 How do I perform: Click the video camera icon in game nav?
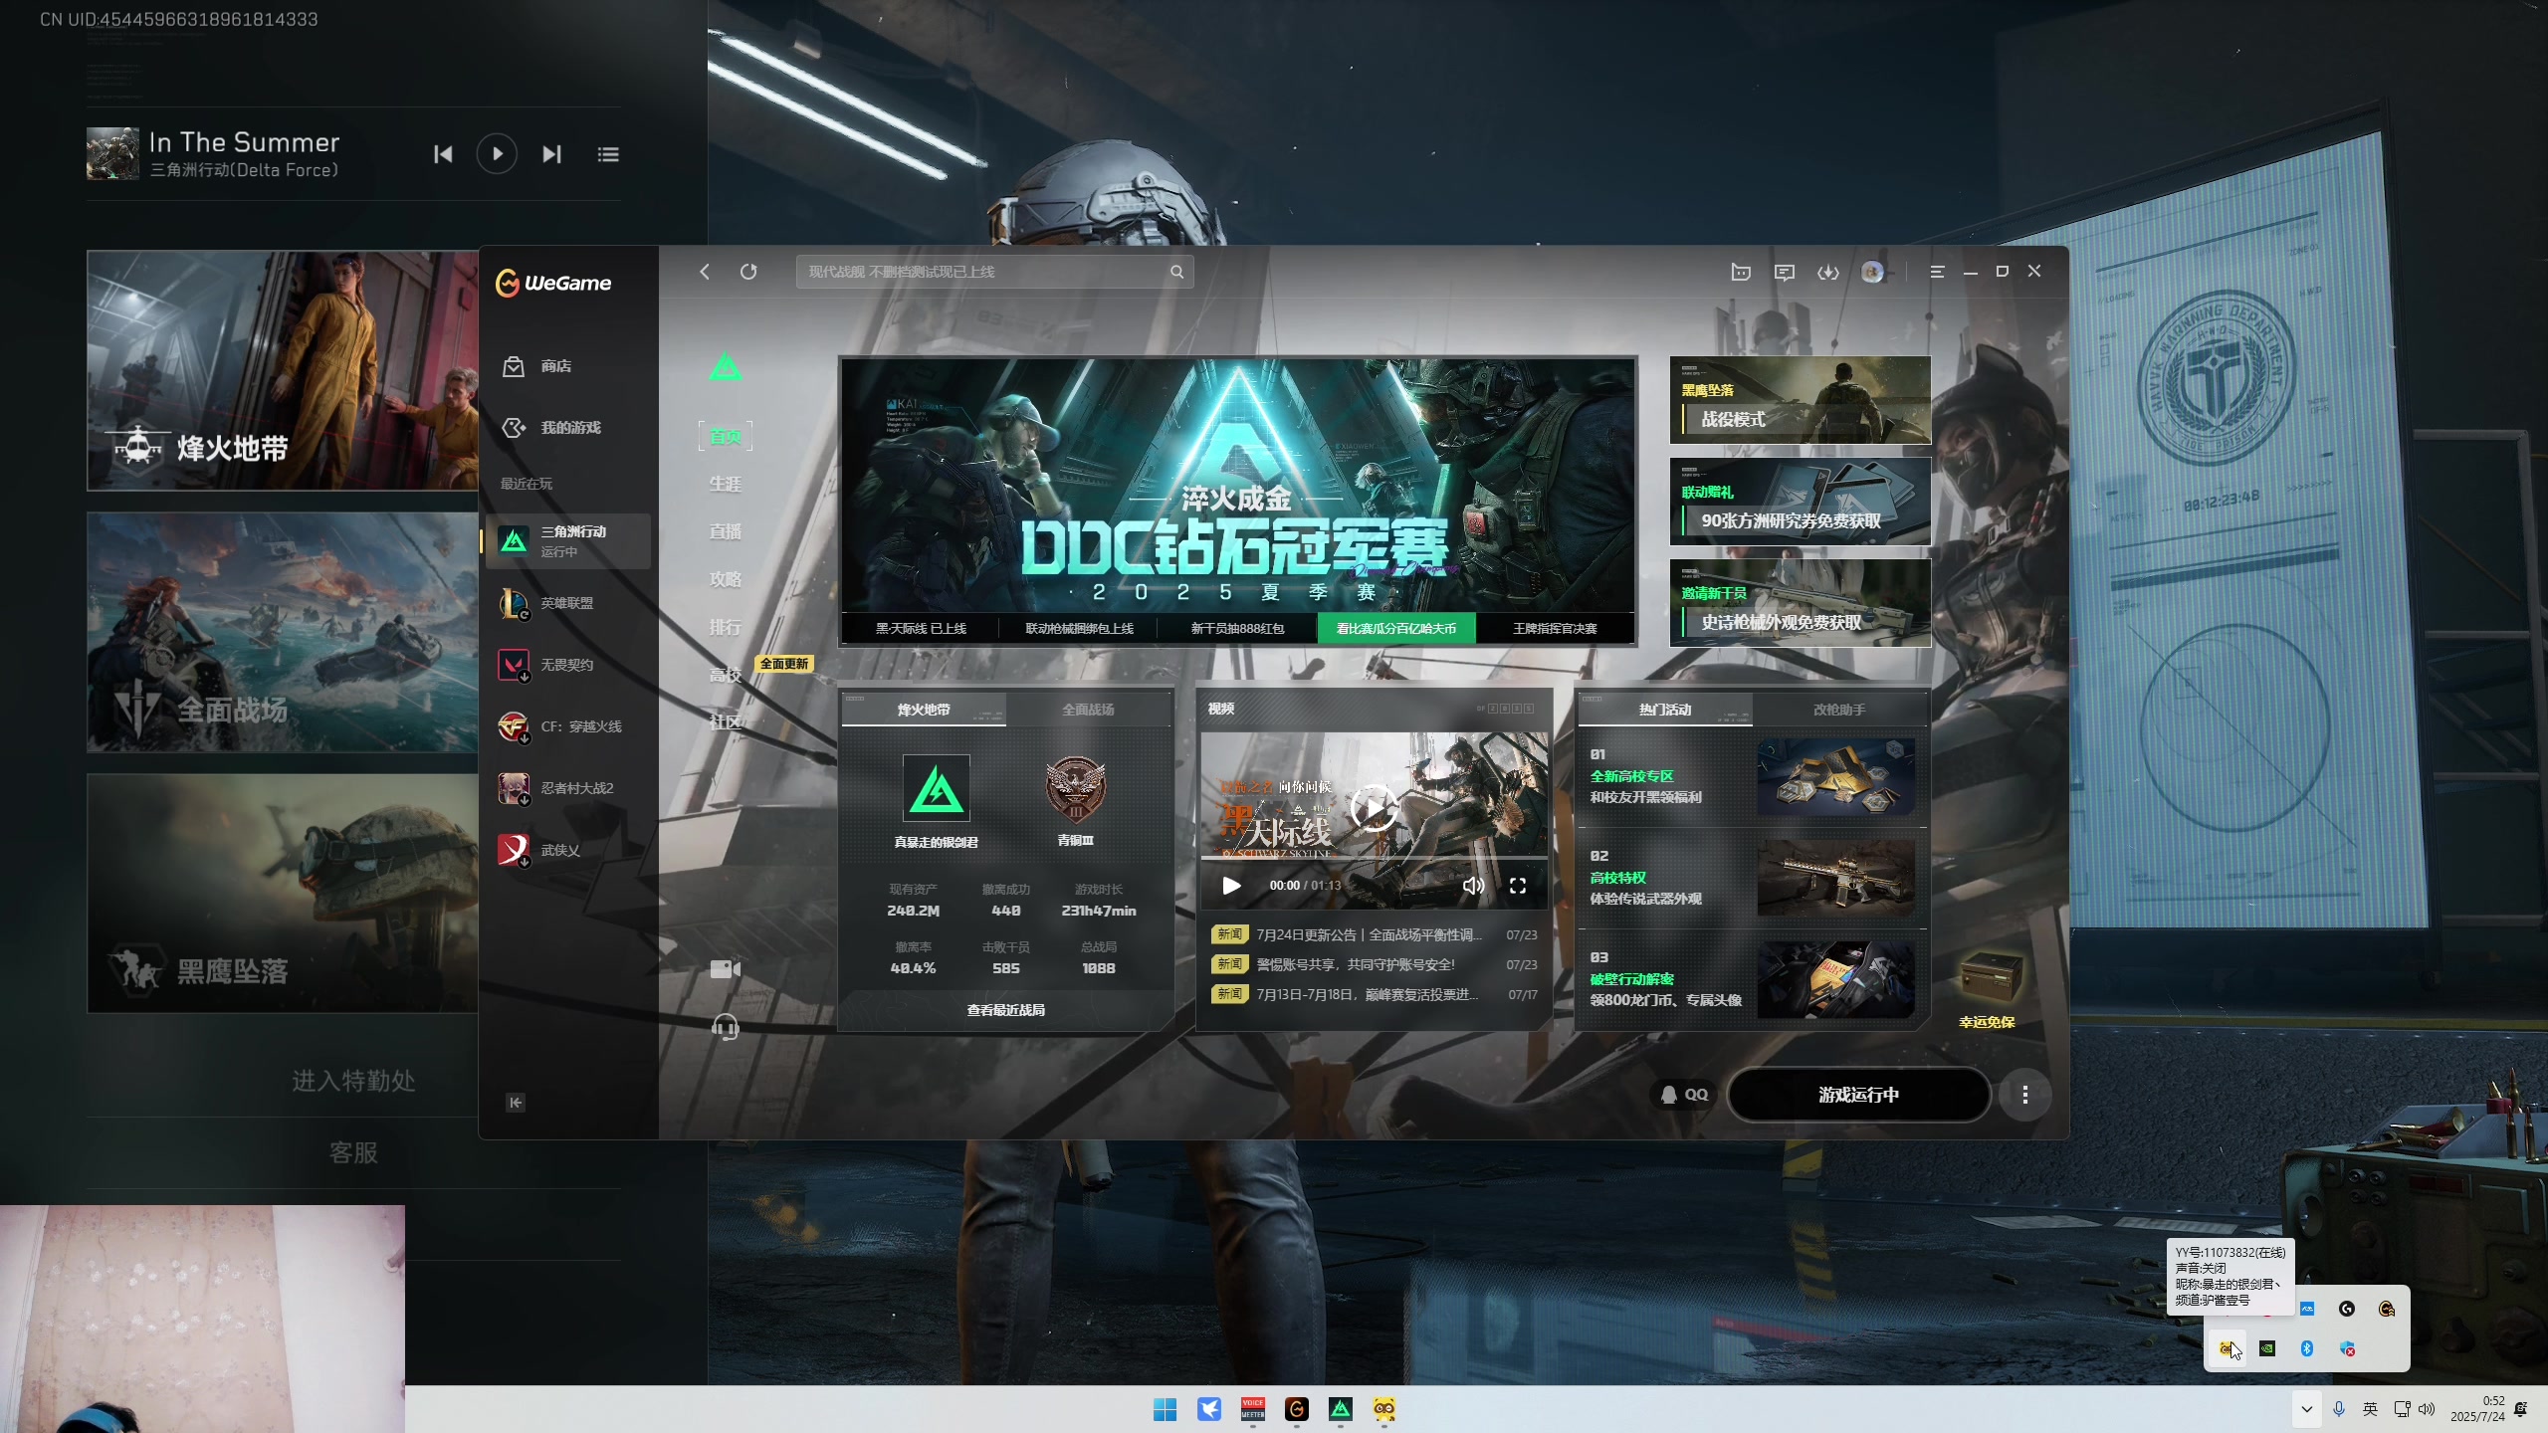click(725, 969)
